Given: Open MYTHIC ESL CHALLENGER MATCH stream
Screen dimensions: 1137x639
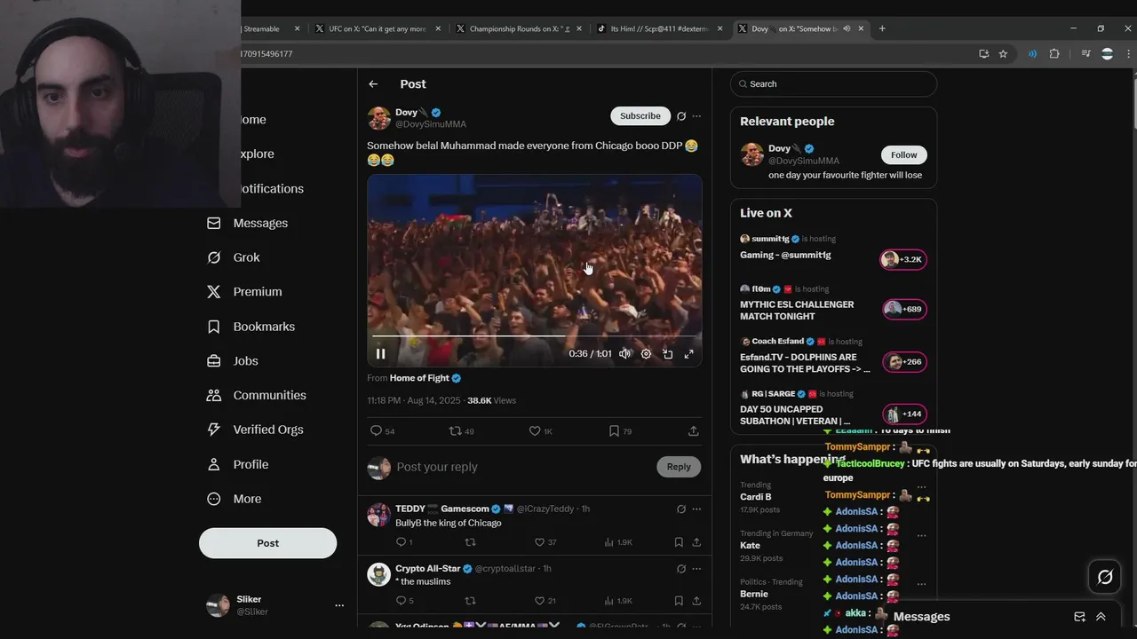Looking at the screenshot, I should (833, 304).
